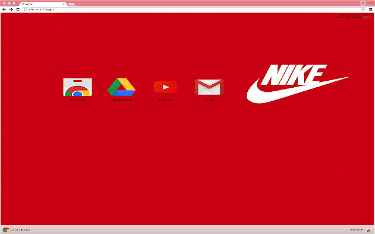Open a new tab
Viewport: 375px width, 234px height.
click(x=71, y=4)
